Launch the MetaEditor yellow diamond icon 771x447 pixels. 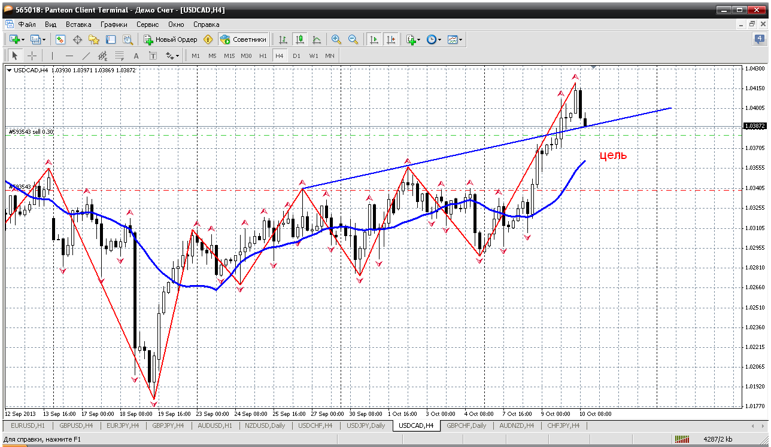coord(208,39)
